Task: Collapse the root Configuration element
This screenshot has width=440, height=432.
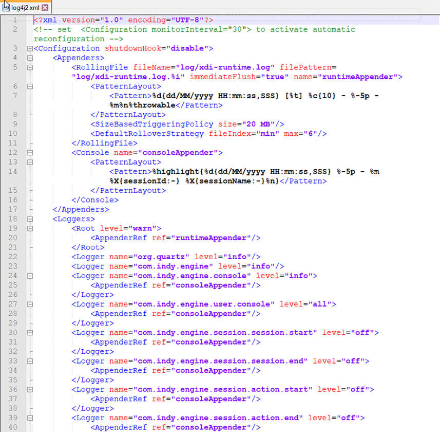Action: click(29, 48)
